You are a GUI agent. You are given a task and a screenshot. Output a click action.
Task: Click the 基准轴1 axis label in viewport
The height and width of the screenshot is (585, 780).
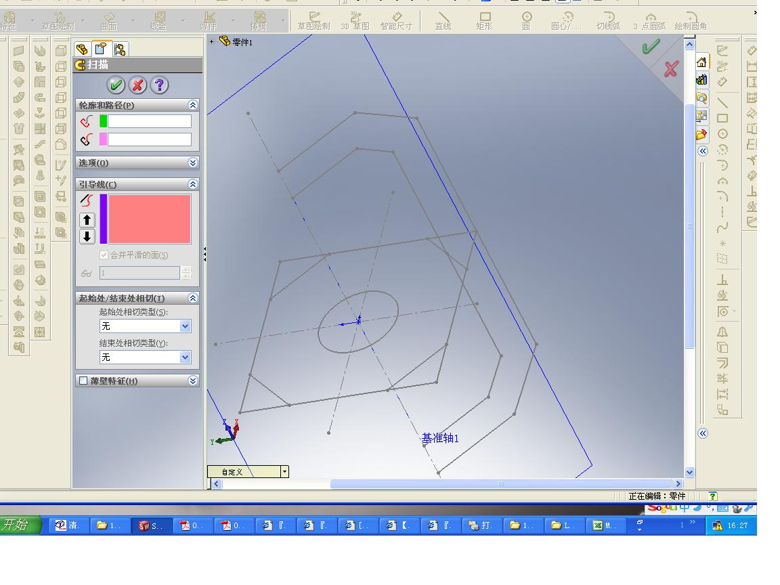click(x=439, y=438)
